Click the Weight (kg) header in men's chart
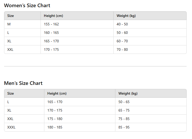The width and height of the screenshot is (192, 139). 128,93
